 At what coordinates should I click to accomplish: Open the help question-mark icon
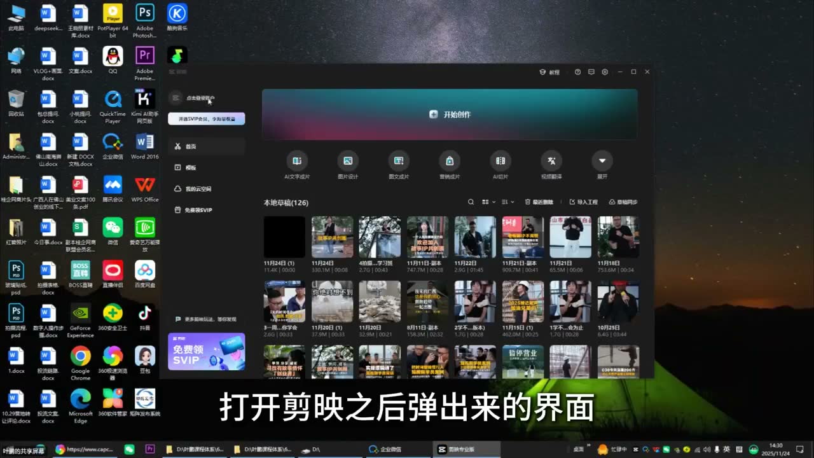click(577, 73)
